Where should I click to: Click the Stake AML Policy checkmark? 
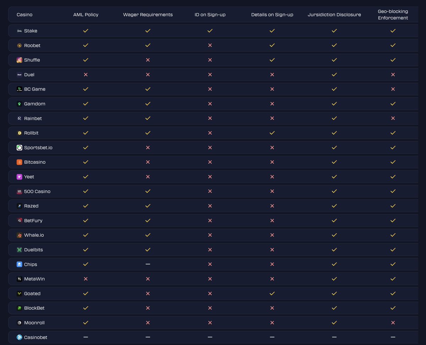[x=86, y=31]
